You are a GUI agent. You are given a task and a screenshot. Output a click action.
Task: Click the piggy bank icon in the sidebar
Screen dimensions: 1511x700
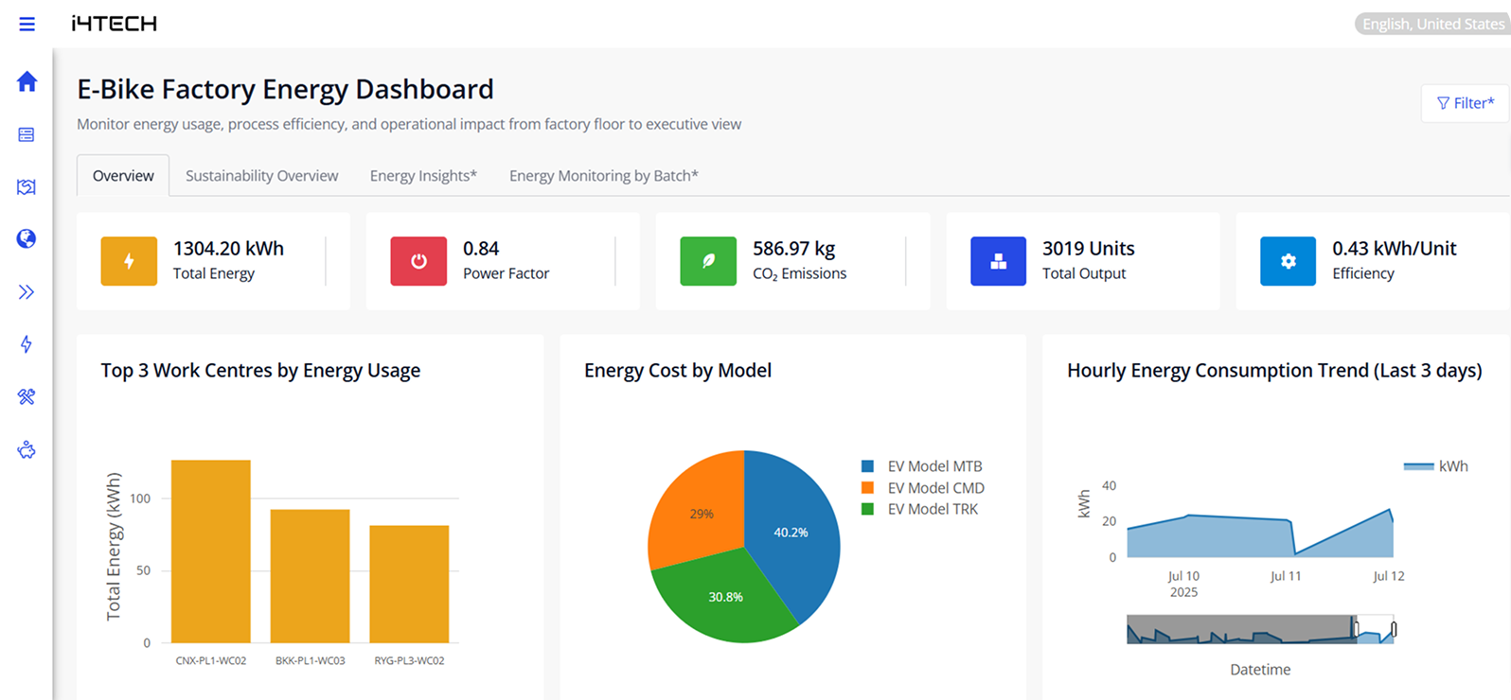27,450
